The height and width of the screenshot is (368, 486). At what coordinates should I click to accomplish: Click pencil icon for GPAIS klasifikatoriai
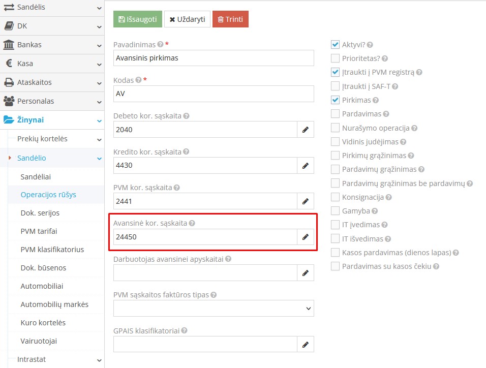306,344
